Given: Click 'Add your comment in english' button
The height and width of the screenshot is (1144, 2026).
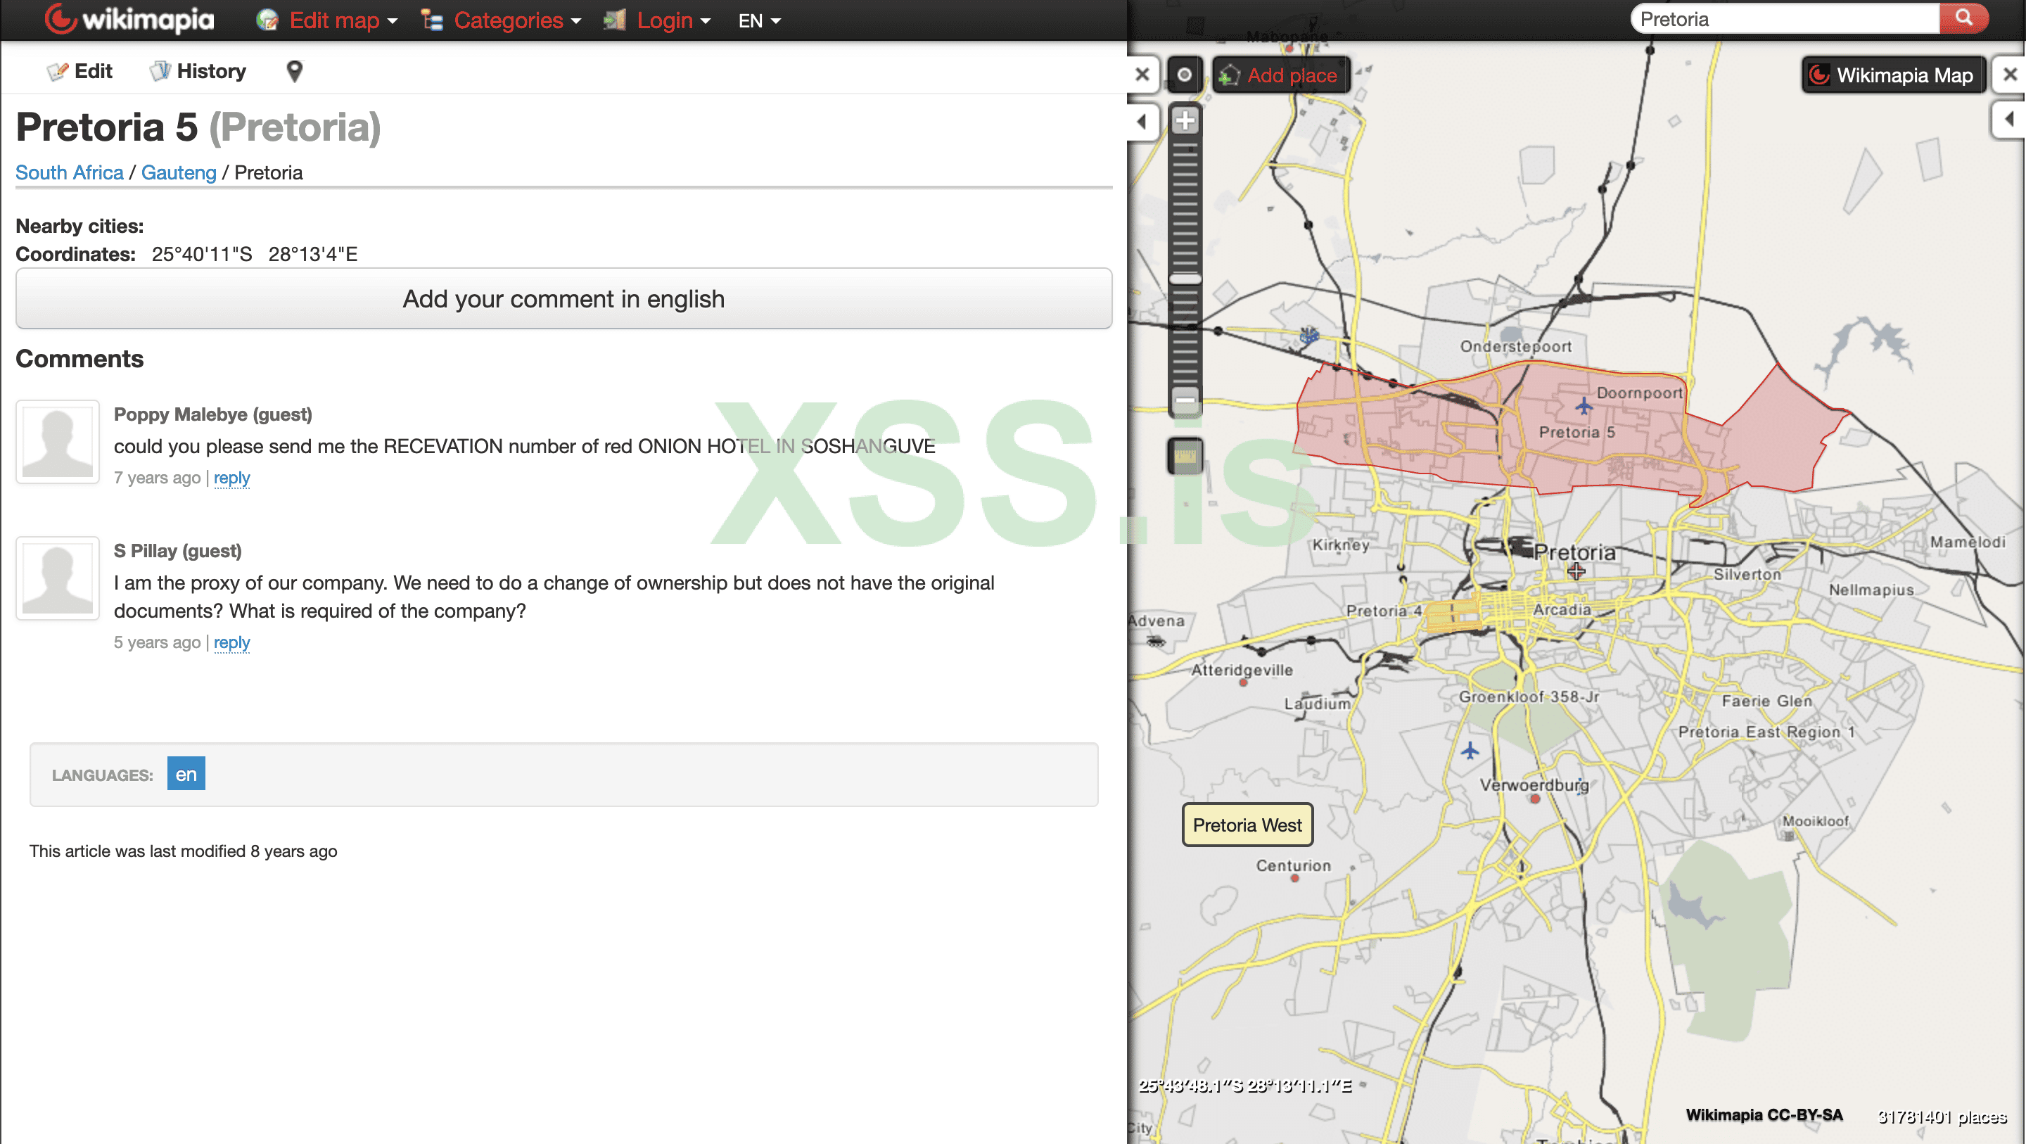Looking at the screenshot, I should click(x=563, y=299).
